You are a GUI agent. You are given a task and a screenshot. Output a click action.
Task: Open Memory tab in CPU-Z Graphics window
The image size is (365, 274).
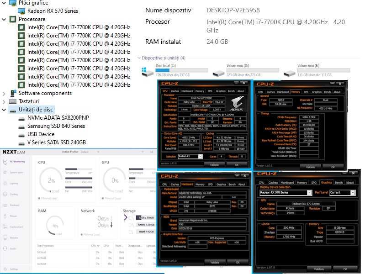(302, 183)
